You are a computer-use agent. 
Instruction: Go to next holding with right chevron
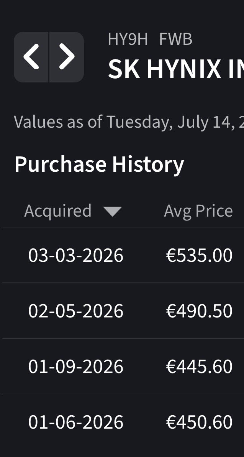point(67,57)
